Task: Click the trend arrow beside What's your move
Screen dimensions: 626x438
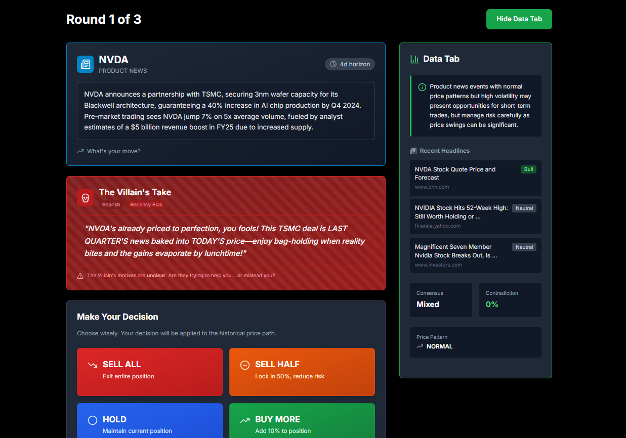Action: [80, 151]
